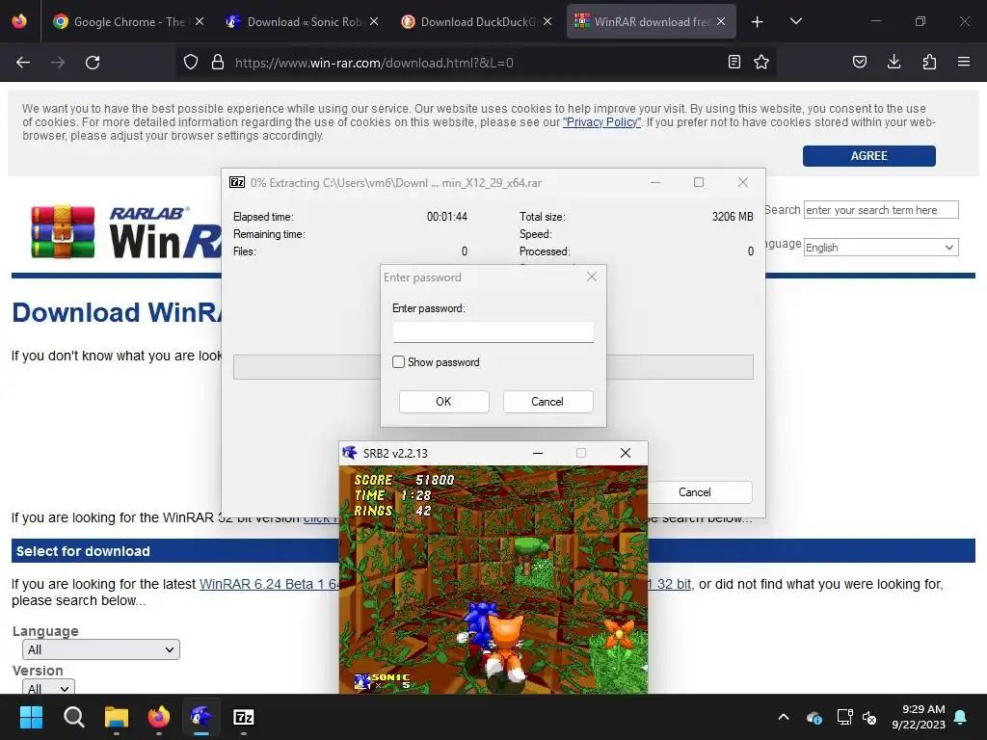The height and width of the screenshot is (740, 987).
Task: Click the RARLAB WinRAR logo
Action: [126, 232]
